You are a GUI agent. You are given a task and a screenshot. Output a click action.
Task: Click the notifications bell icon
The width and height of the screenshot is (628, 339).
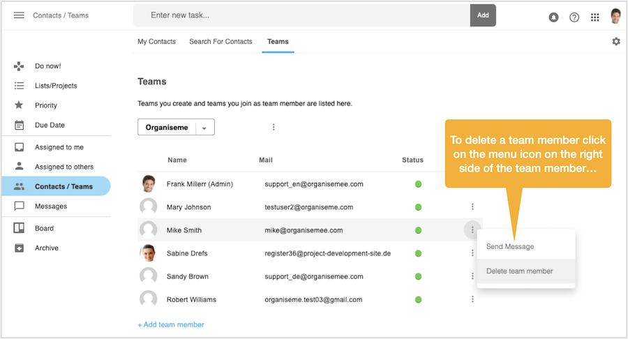coord(553,17)
